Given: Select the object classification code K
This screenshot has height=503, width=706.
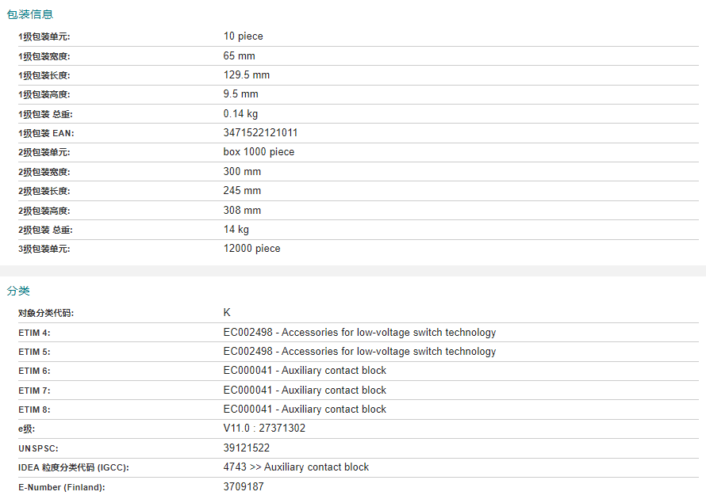Looking at the screenshot, I should [227, 312].
